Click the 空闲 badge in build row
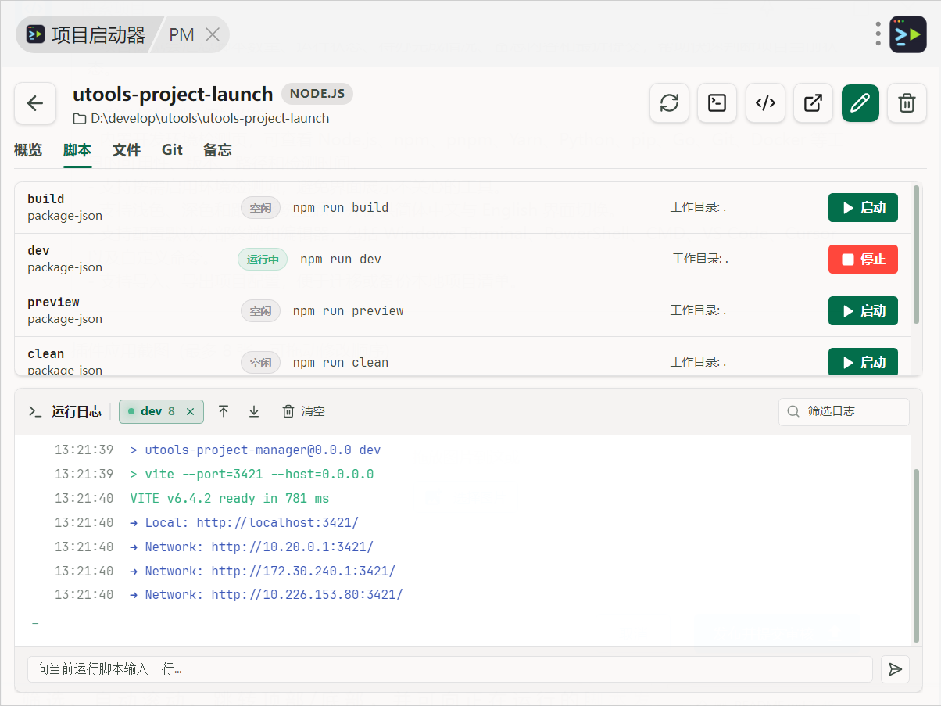The width and height of the screenshot is (941, 706). (260, 208)
